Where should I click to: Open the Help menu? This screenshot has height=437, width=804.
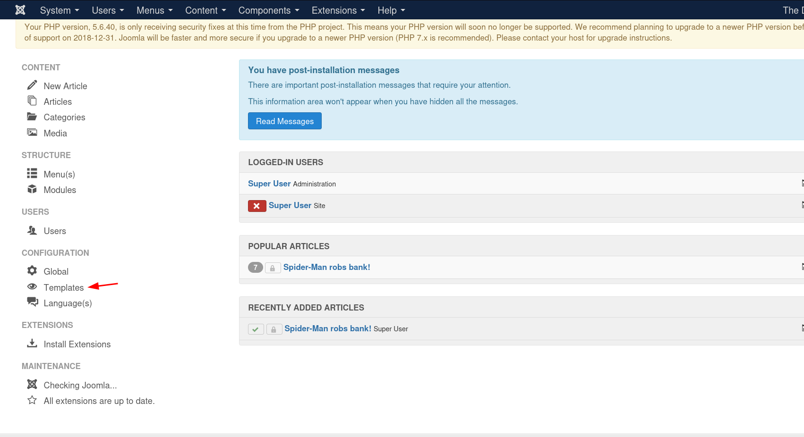point(391,10)
